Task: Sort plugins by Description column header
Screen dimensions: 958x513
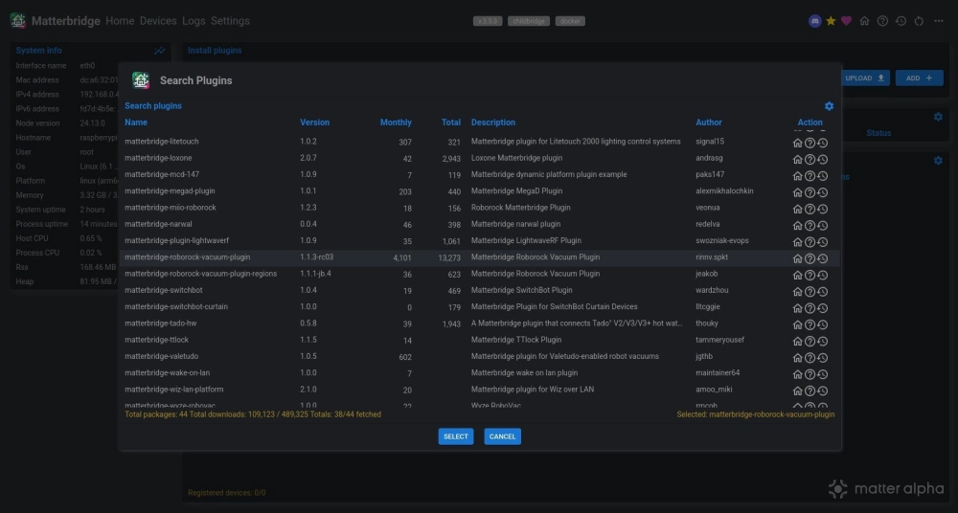Action: pos(493,123)
